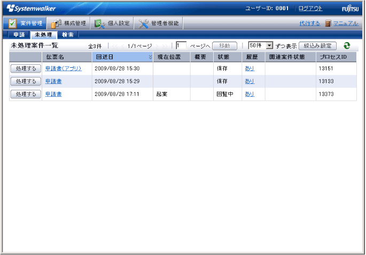This screenshot has height=255, width=366.
Task: Open the 管理者機能 tab
Action: pyautogui.click(x=158, y=23)
